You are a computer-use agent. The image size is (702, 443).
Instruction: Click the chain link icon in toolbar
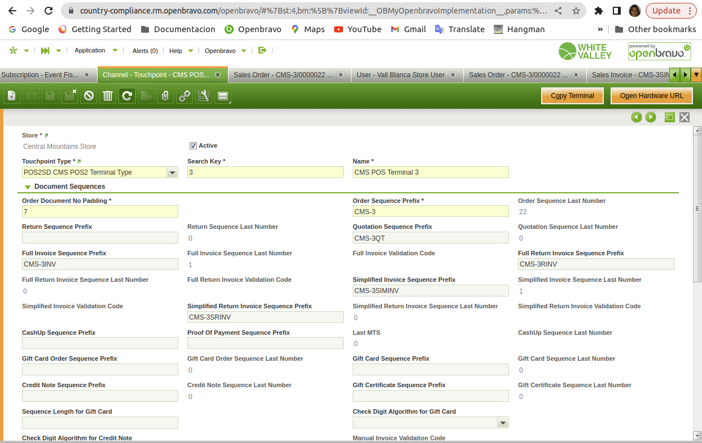point(185,96)
